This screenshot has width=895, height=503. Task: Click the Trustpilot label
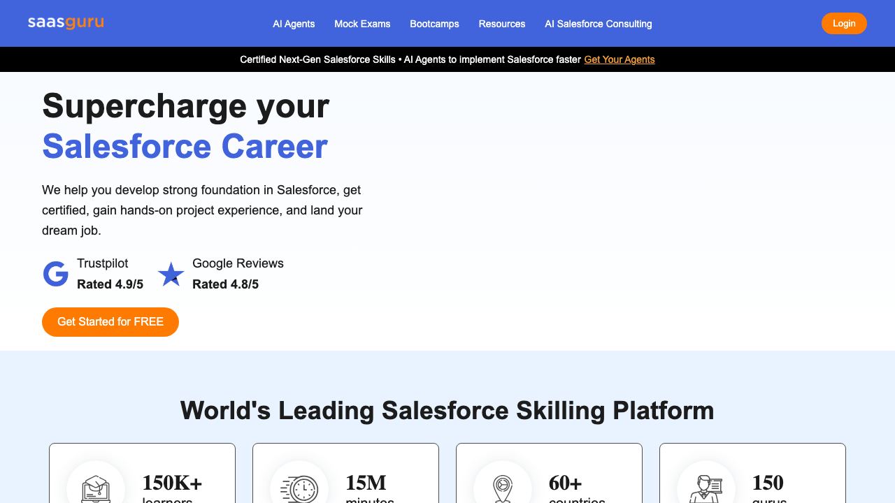102,263
